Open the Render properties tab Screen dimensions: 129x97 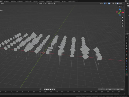click(127, 41)
